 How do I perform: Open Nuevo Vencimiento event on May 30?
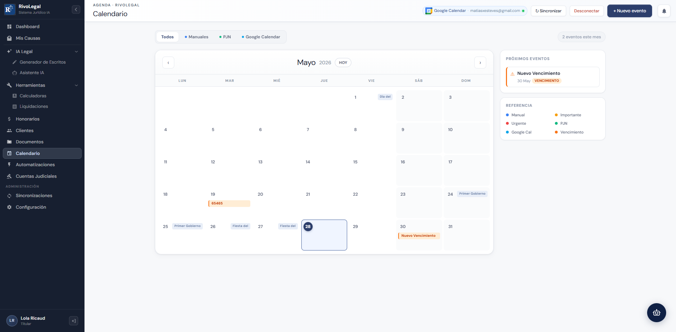click(419, 236)
